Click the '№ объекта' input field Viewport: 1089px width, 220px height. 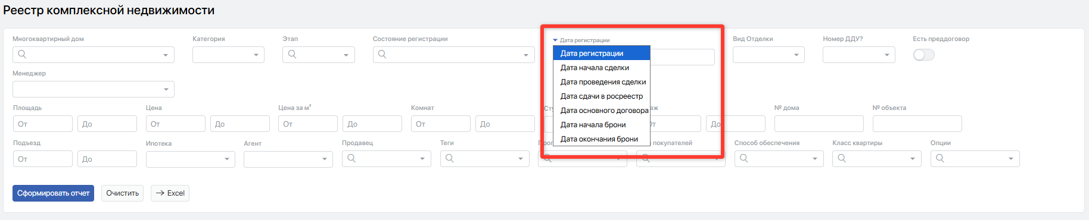point(917,124)
